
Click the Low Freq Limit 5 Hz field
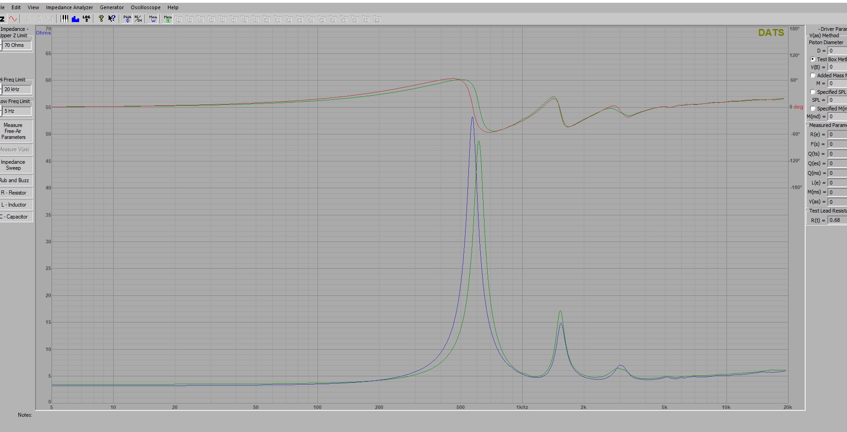click(17, 111)
